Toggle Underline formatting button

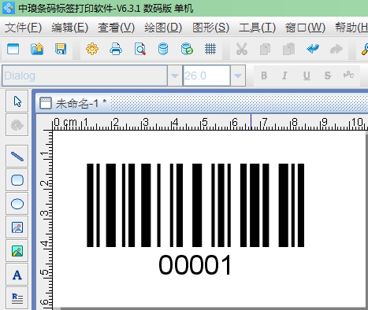click(x=307, y=76)
